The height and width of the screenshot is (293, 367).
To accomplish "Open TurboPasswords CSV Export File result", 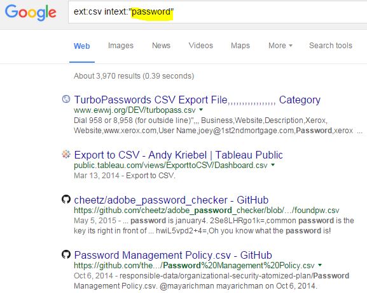I will (x=197, y=100).
